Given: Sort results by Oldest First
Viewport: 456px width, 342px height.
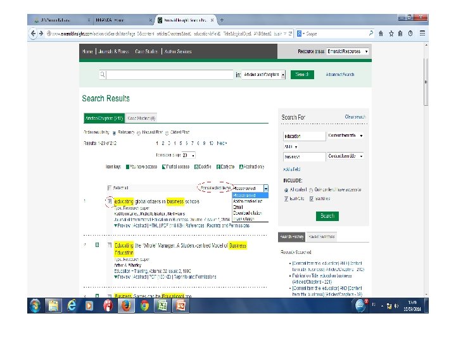Looking at the screenshot, I should (x=167, y=132).
